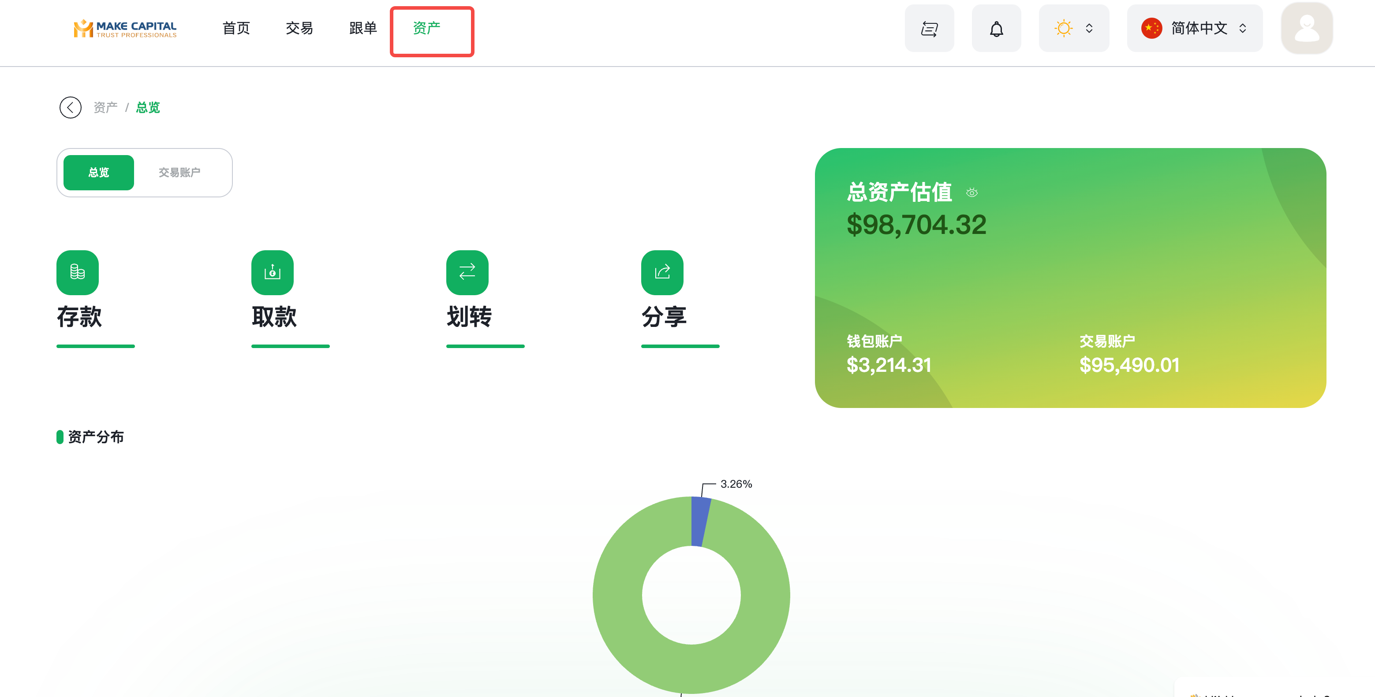This screenshot has height=697, width=1375.
Task: Toggle total asset value visibility eye
Action: (971, 193)
